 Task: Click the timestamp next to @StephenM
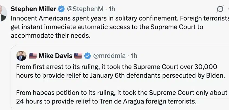click(x=112, y=9)
